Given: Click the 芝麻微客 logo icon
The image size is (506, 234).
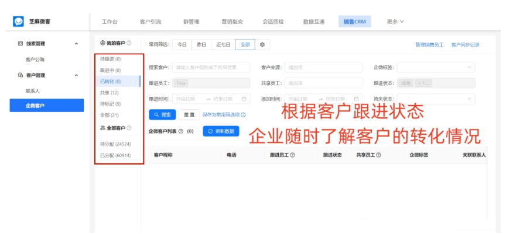Looking at the screenshot, I should pos(18,22).
